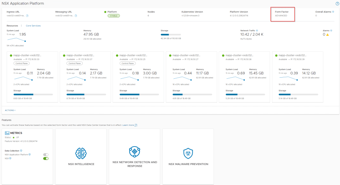The width and height of the screenshot is (340, 185).
Task: Click the Form Factor ADVANCED value
Action: tap(281, 15)
